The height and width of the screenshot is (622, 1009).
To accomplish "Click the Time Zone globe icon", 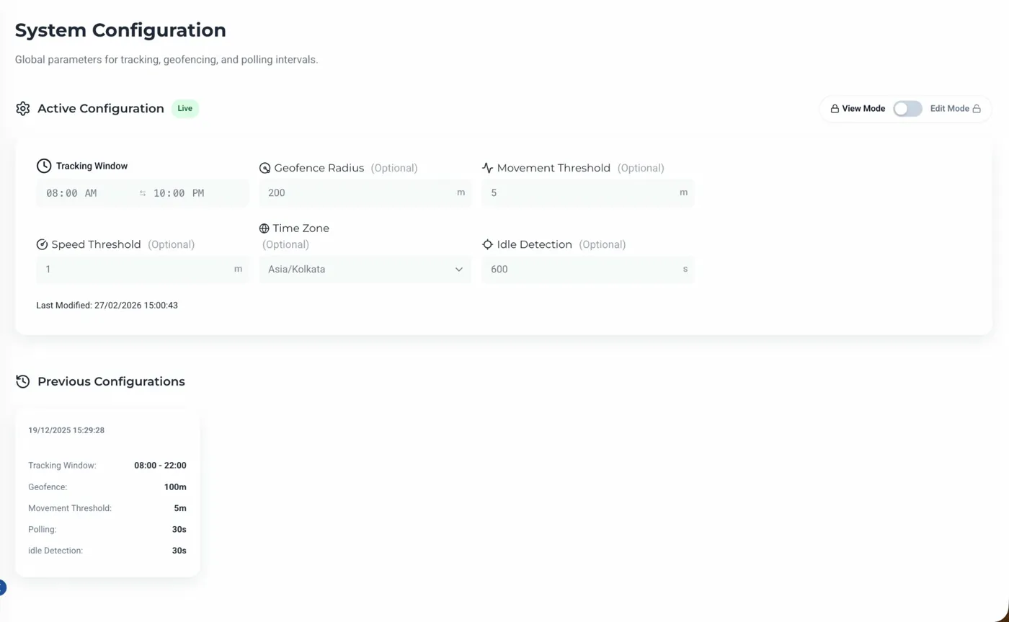I will [x=265, y=228].
